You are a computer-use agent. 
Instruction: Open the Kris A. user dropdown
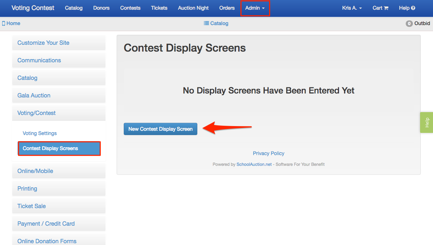point(352,8)
